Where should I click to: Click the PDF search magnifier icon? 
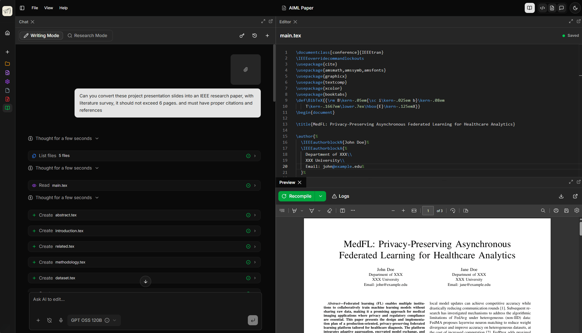[543, 211]
